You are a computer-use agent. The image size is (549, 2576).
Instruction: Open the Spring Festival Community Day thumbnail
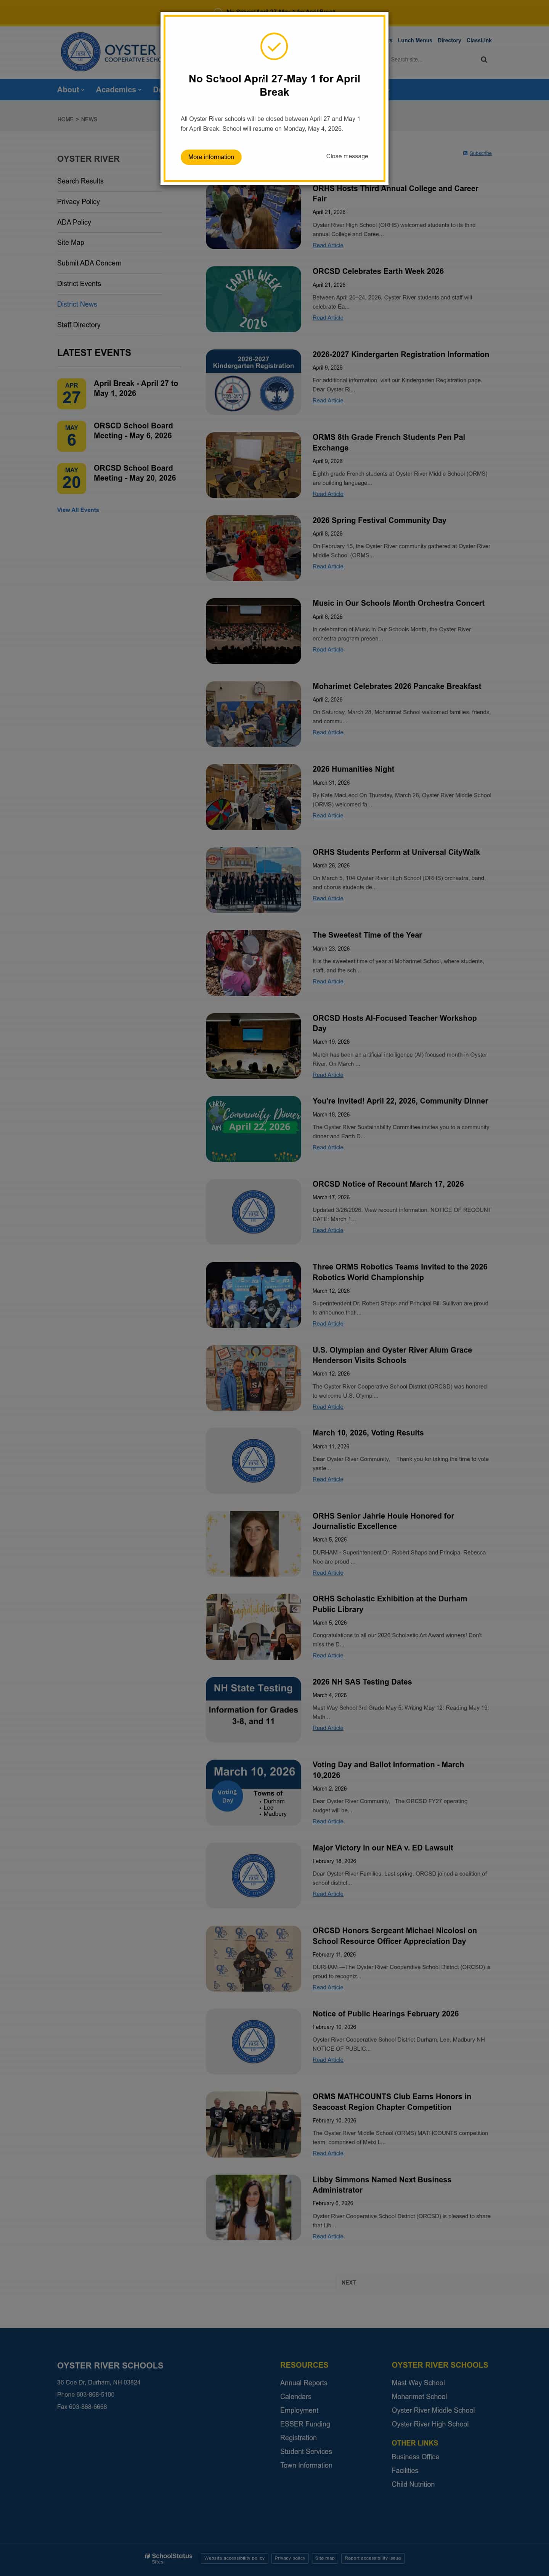(253, 548)
